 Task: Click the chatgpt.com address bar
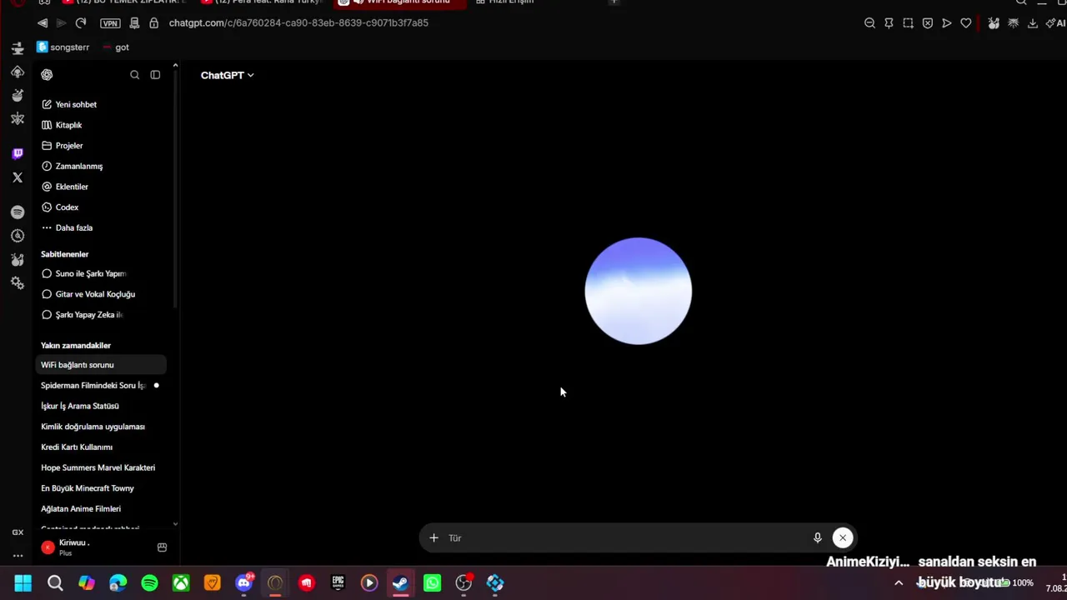(x=298, y=22)
